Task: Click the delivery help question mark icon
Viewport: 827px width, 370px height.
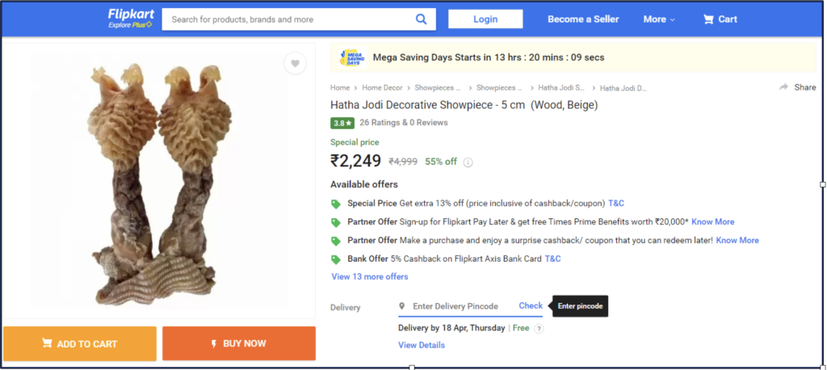Action: point(539,329)
